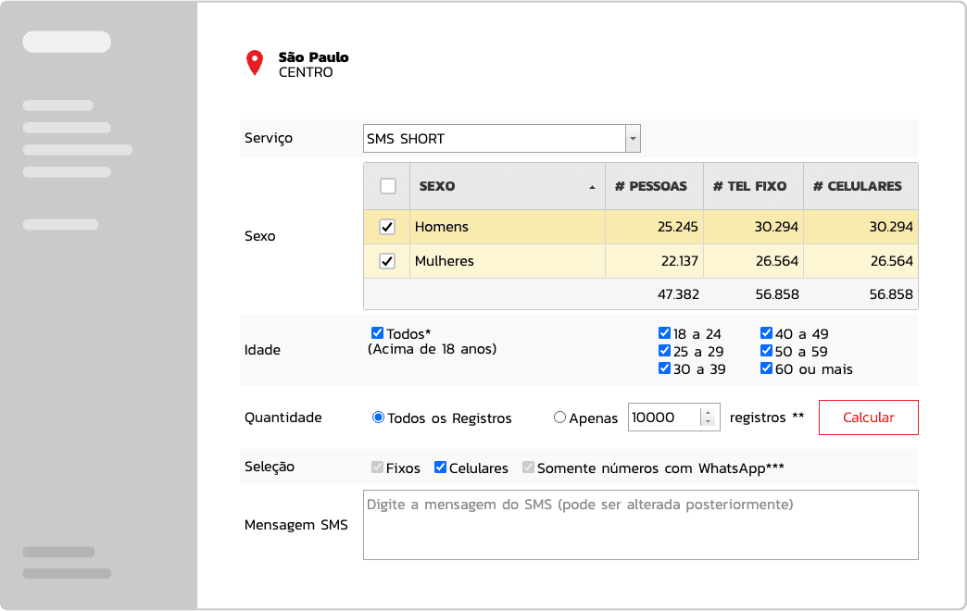
Task: Click the # CELULARES column header
Action: tap(859, 186)
